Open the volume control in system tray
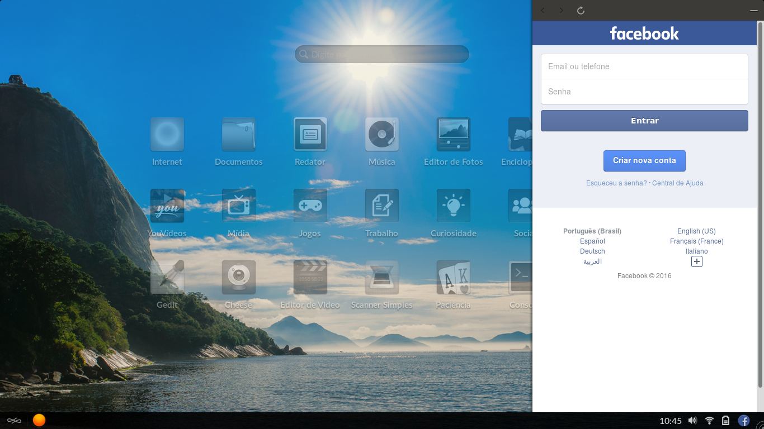The width and height of the screenshot is (764, 429). (692, 421)
